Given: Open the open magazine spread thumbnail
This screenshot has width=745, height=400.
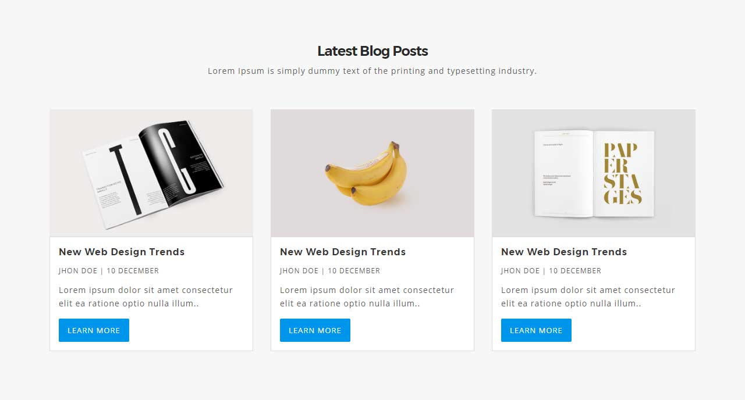Looking at the screenshot, I should coord(151,173).
